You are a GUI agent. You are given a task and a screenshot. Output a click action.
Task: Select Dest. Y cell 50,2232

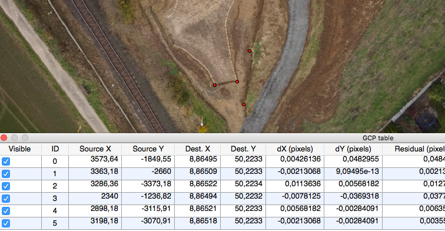point(243,199)
